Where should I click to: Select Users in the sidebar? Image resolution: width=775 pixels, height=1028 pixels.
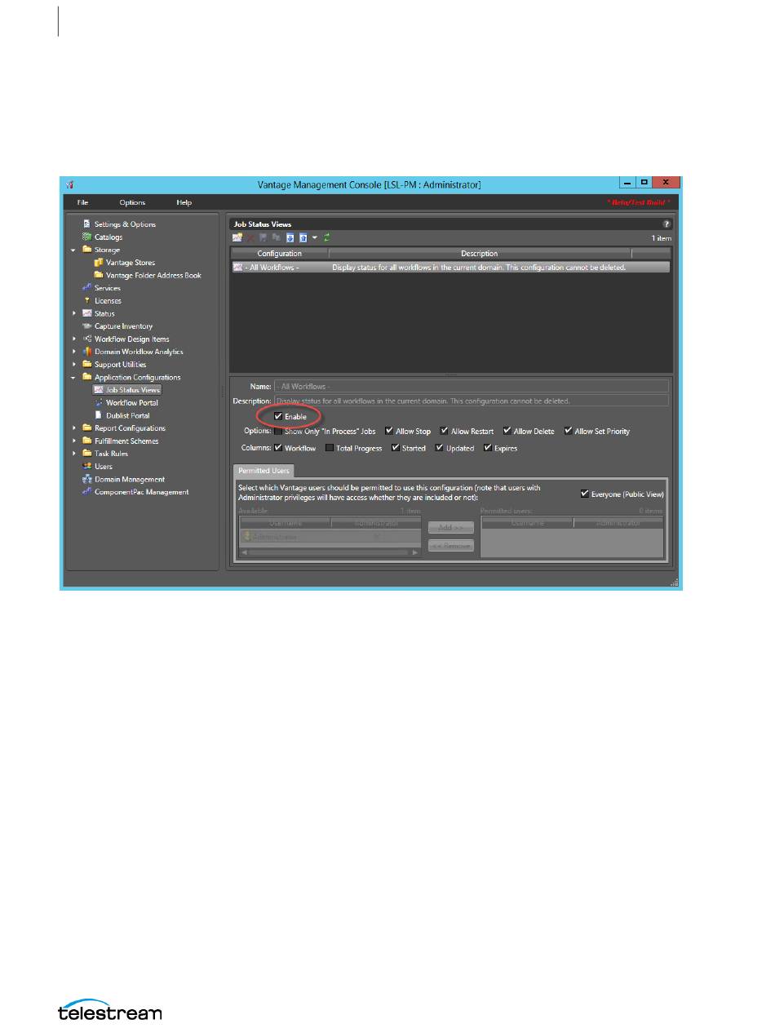104,467
